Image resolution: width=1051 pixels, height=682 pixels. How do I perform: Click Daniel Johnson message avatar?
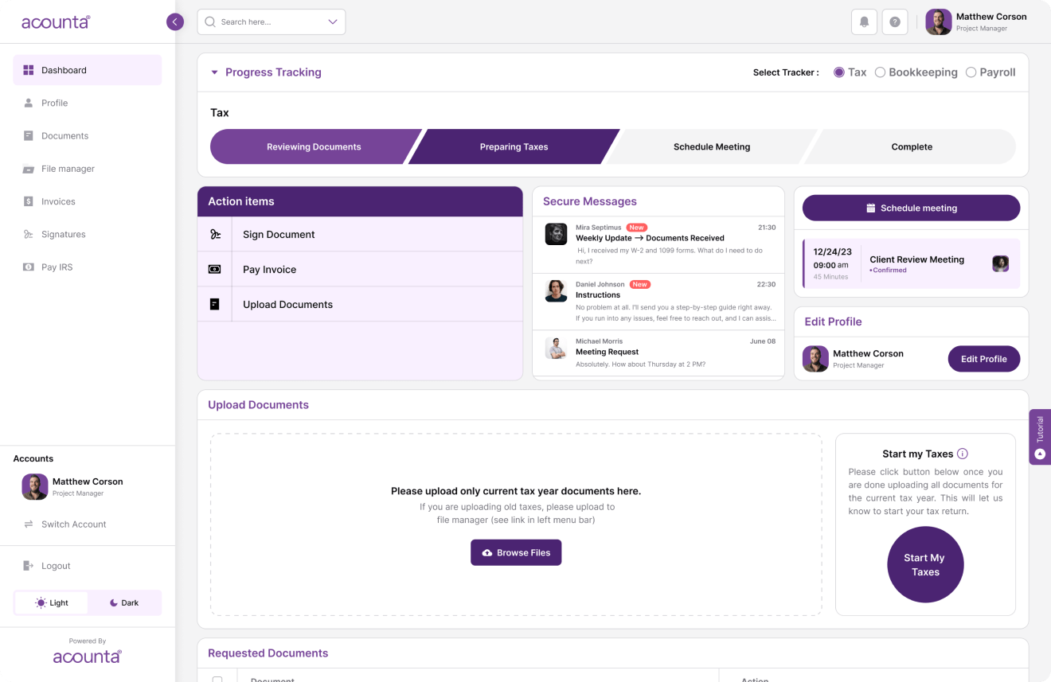(556, 290)
